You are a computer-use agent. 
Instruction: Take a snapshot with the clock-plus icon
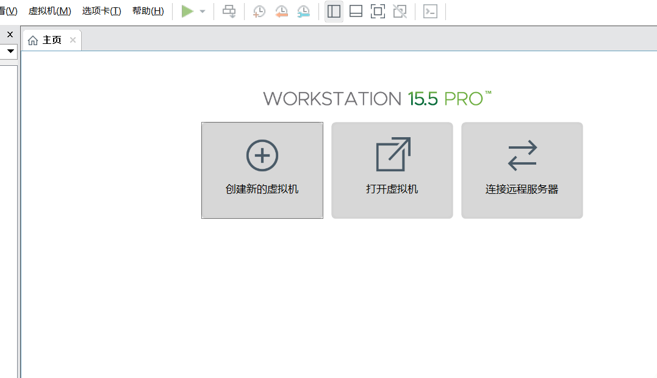(x=259, y=12)
